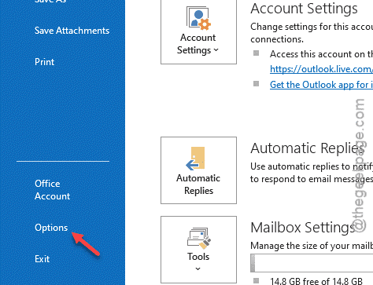Click the Automatic Replies heading text
Image resolution: width=373 pixels, height=285 pixels.
tap(308, 148)
